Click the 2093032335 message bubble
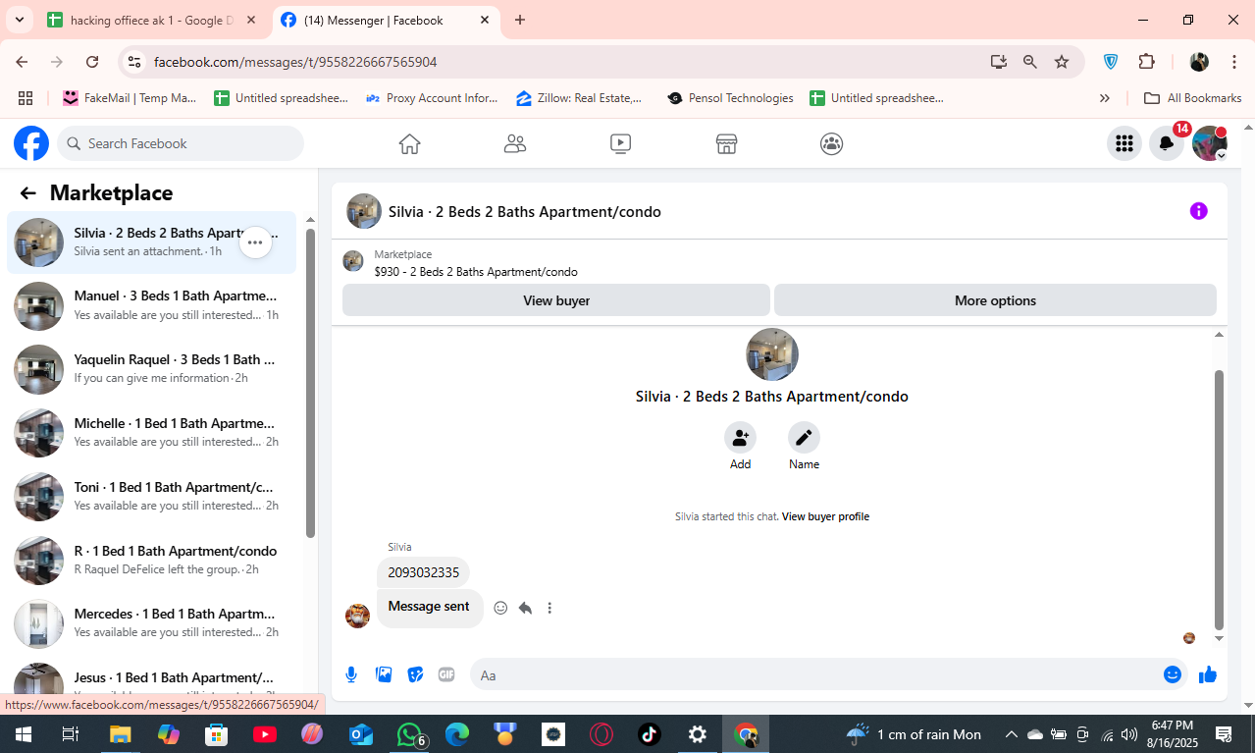The image size is (1255, 753). coord(423,572)
